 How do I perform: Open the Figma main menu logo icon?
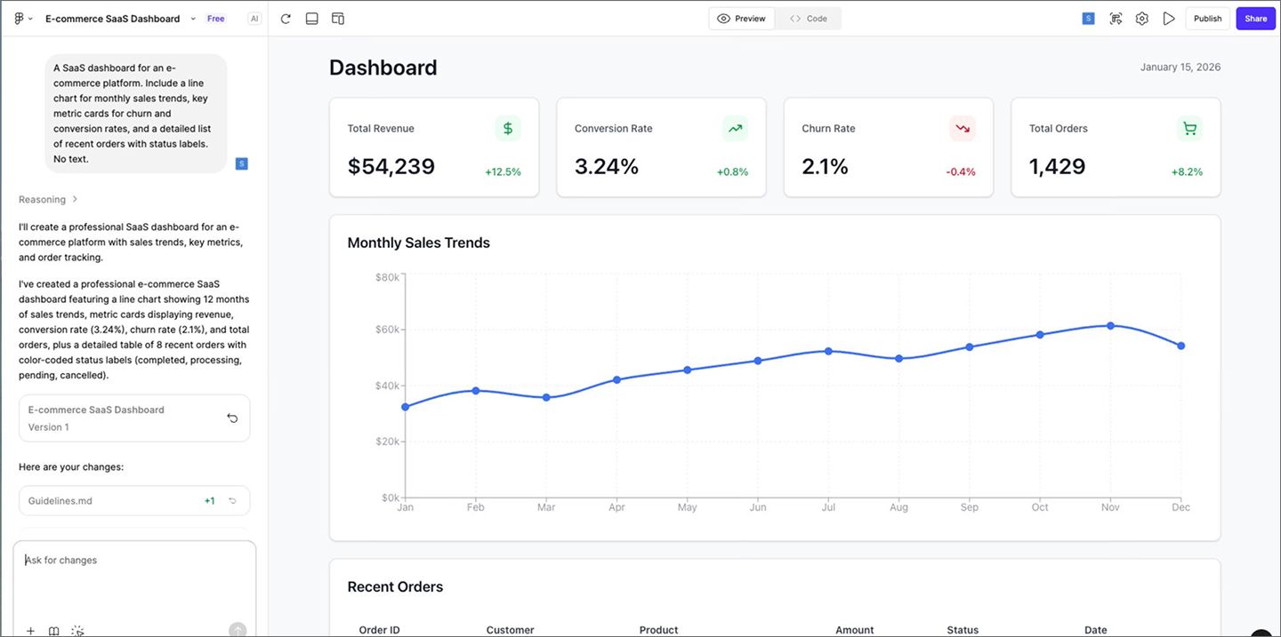click(18, 18)
